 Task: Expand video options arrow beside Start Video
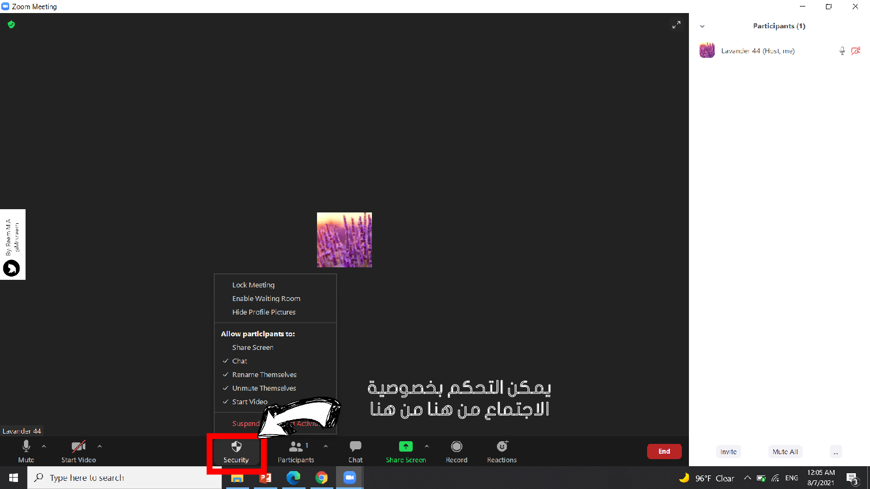100,446
